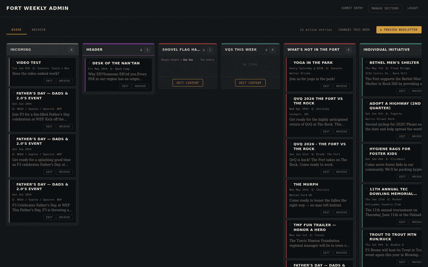428x267 pixels.
Task: Archive the 'splashing good time' Father's Day entry
Action: [64, 172]
